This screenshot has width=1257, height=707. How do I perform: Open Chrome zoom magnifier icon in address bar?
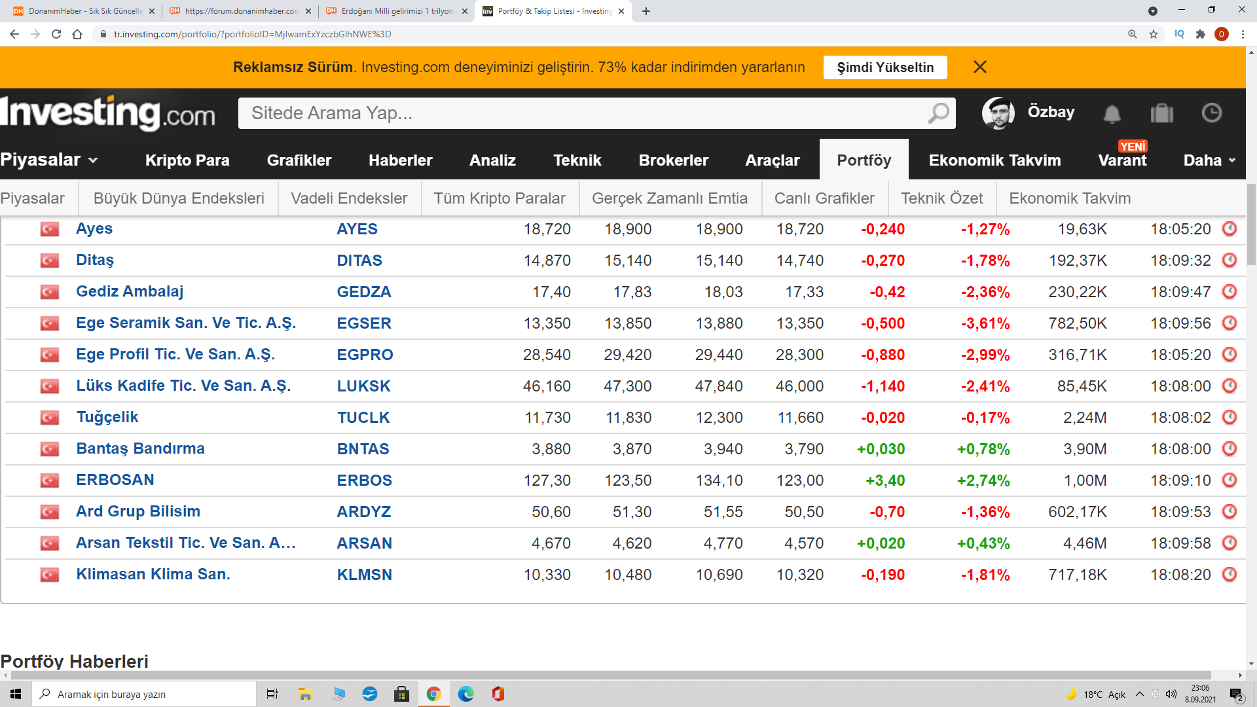[1133, 34]
